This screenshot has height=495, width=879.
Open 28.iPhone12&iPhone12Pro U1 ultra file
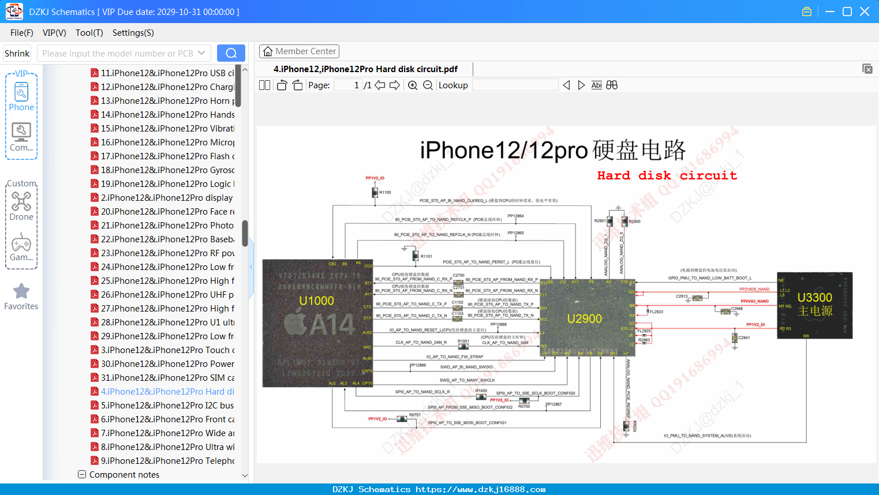click(x=162, y=322)
